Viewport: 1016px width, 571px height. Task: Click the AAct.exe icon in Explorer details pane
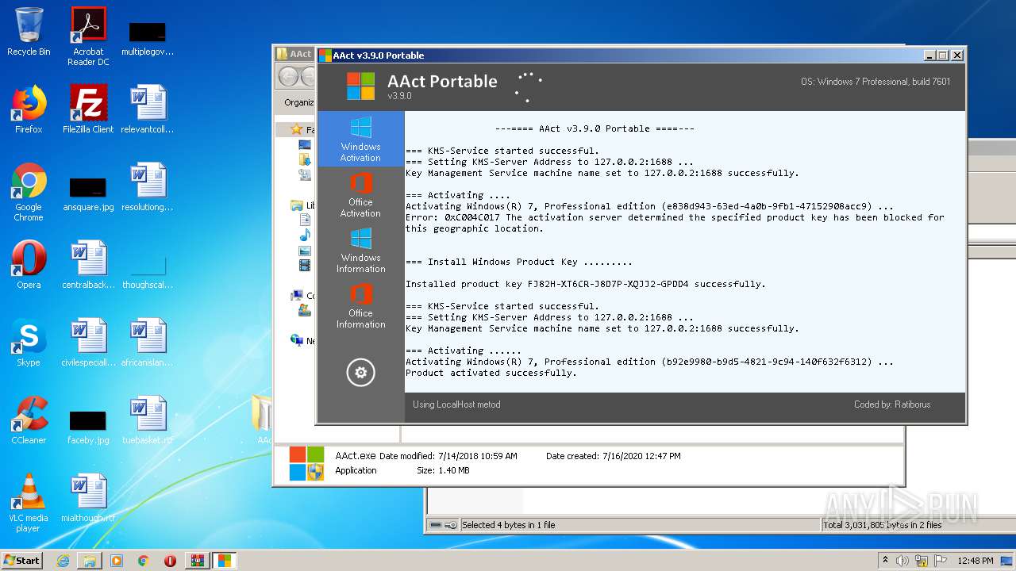pyautogui.click(x=306, y=463)
